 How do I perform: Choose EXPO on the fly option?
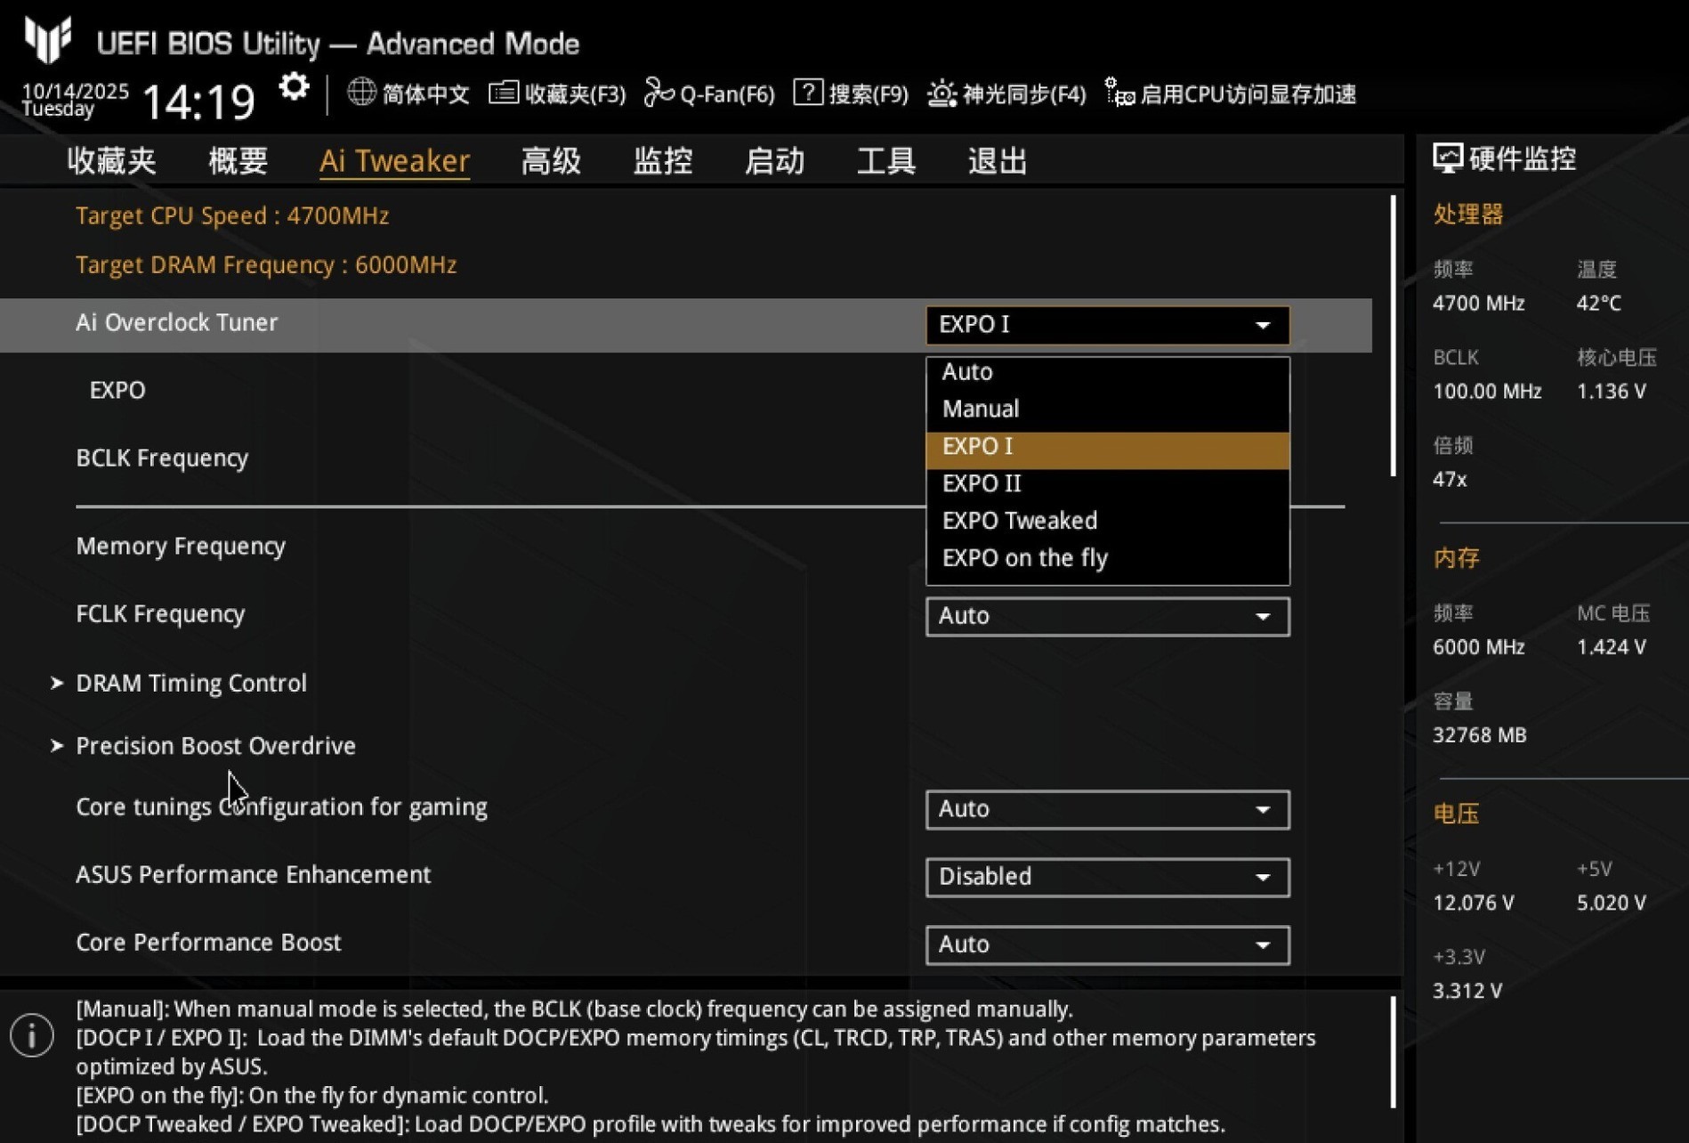1024,558
